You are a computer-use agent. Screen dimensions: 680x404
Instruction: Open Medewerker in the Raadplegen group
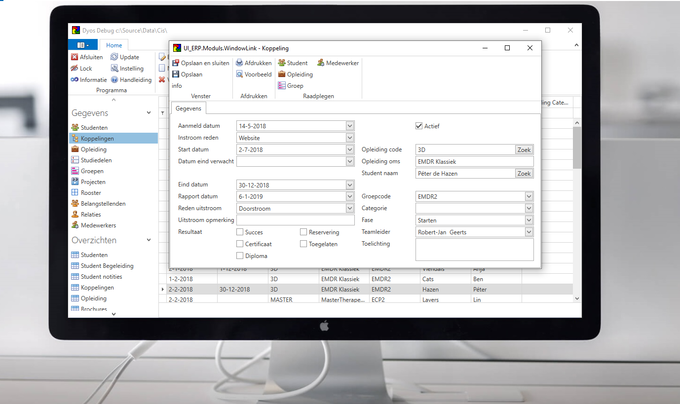pos(338,63)
